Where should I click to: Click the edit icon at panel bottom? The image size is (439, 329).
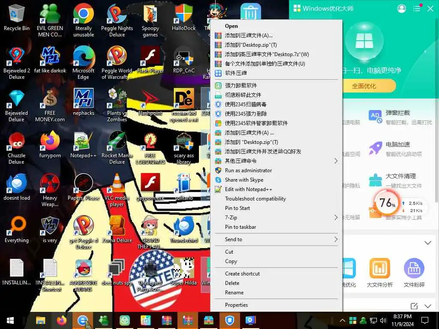414,306
